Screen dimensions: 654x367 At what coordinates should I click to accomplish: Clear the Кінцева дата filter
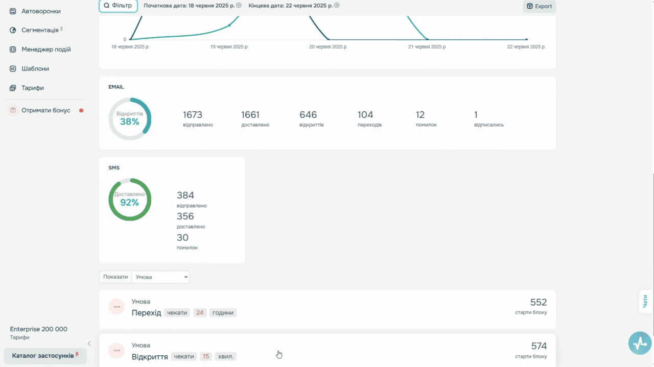(337, 6)
